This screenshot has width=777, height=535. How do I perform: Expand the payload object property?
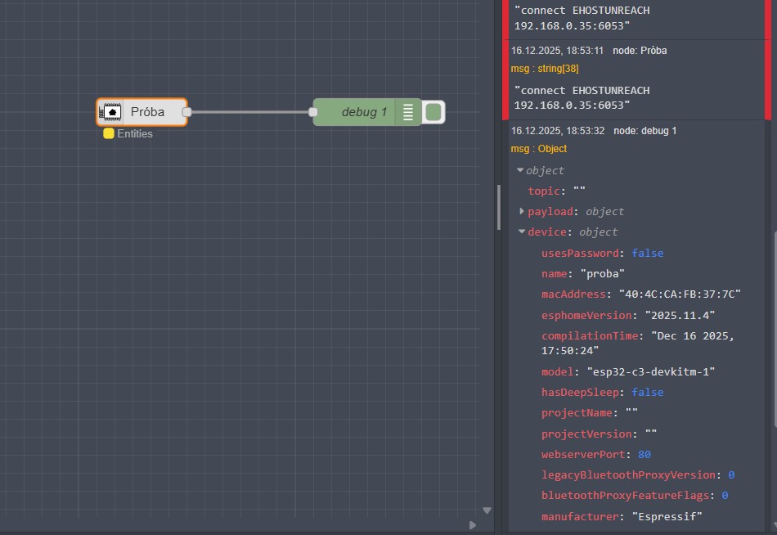522,211
